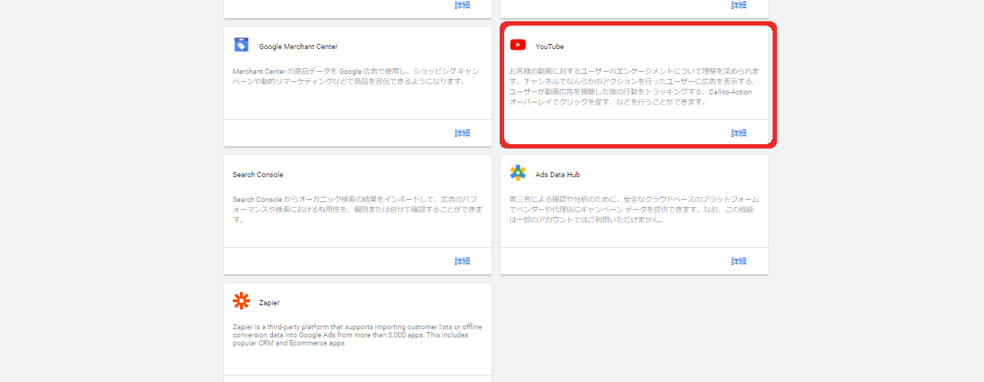Open 詳細 link in Search Console card
The height and width of the screenshot is (382, 984).
click(462, 261)
